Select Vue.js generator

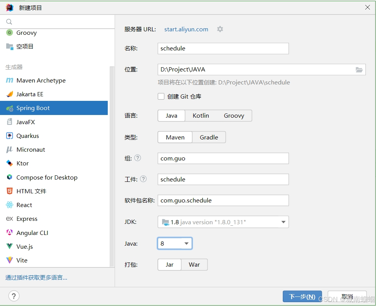[54, 246]
